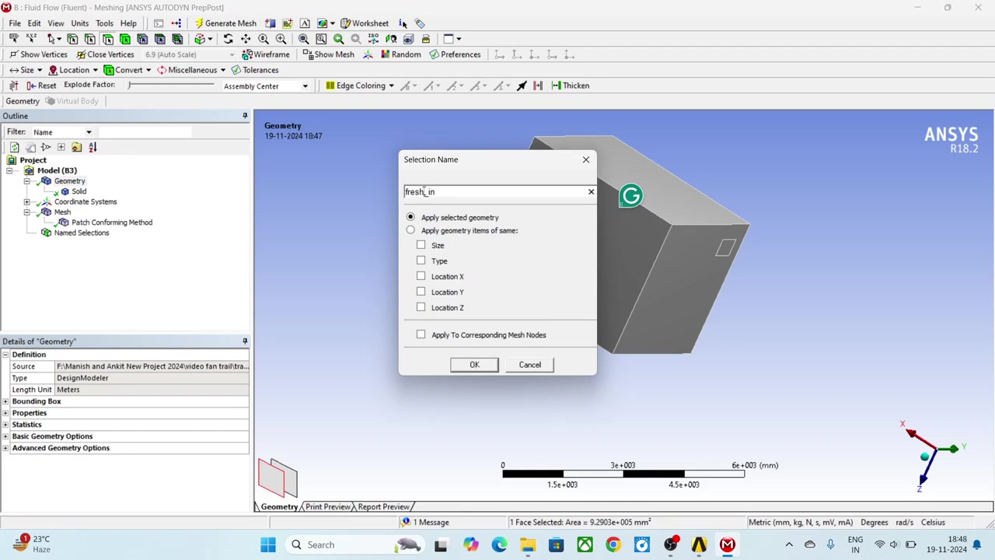Click the sort A-Z icon in Outline toolbar
The width and height of the screenshot is (995, 560).
coord(93,147)
